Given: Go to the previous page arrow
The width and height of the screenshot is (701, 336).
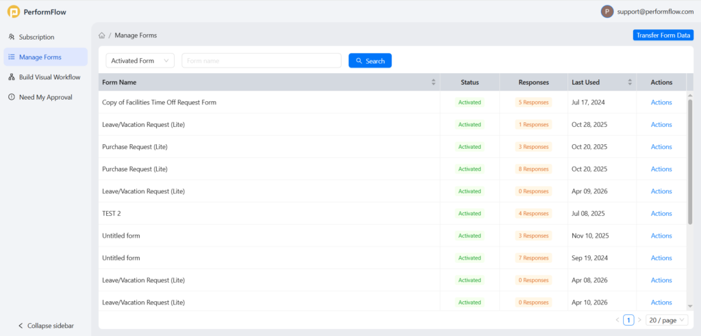Looking at the screenshot, I should (x=617, y=320).
